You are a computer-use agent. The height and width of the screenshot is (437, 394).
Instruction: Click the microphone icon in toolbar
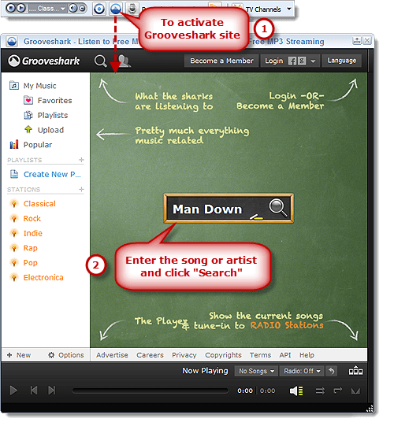(132, 9)
